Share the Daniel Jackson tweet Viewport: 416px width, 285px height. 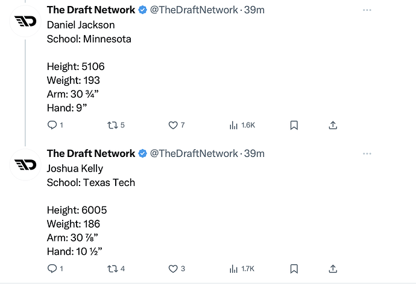333,125
